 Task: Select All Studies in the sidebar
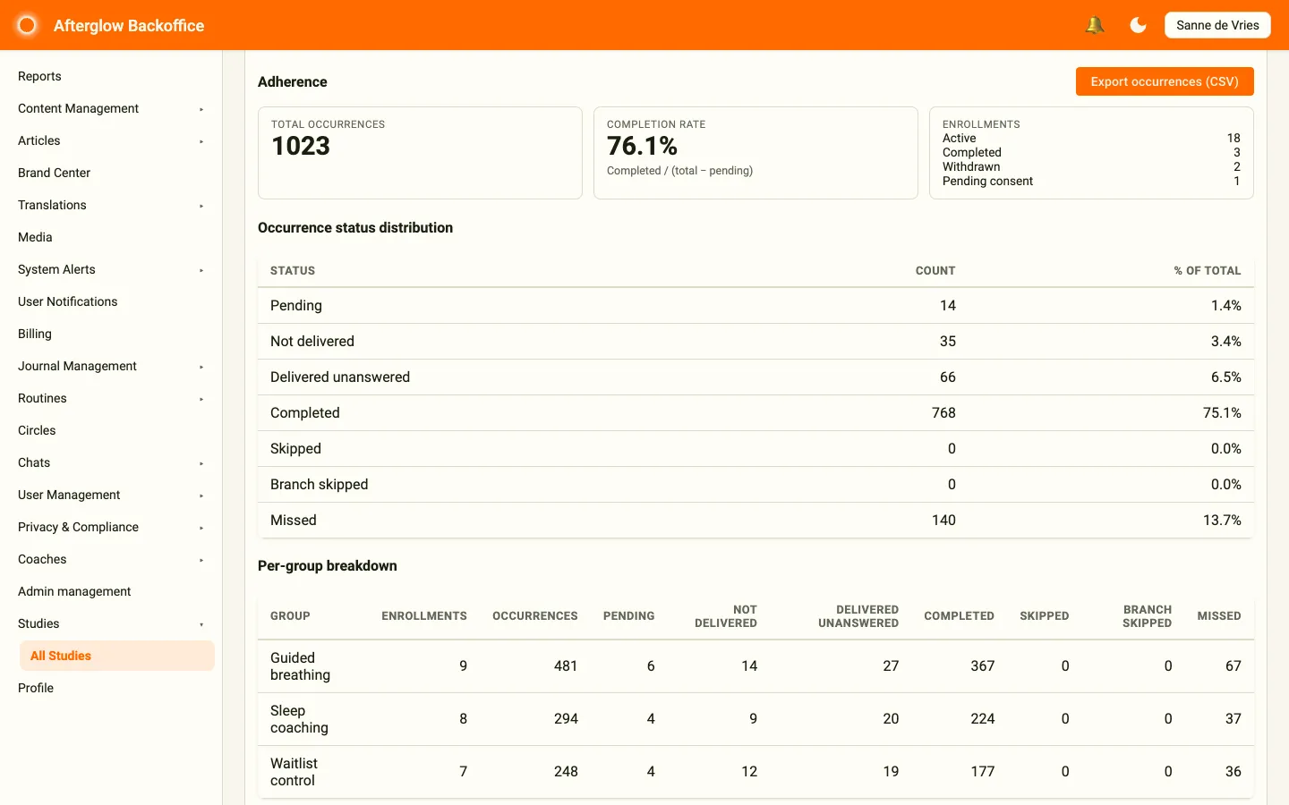click(x=117, y=656)
